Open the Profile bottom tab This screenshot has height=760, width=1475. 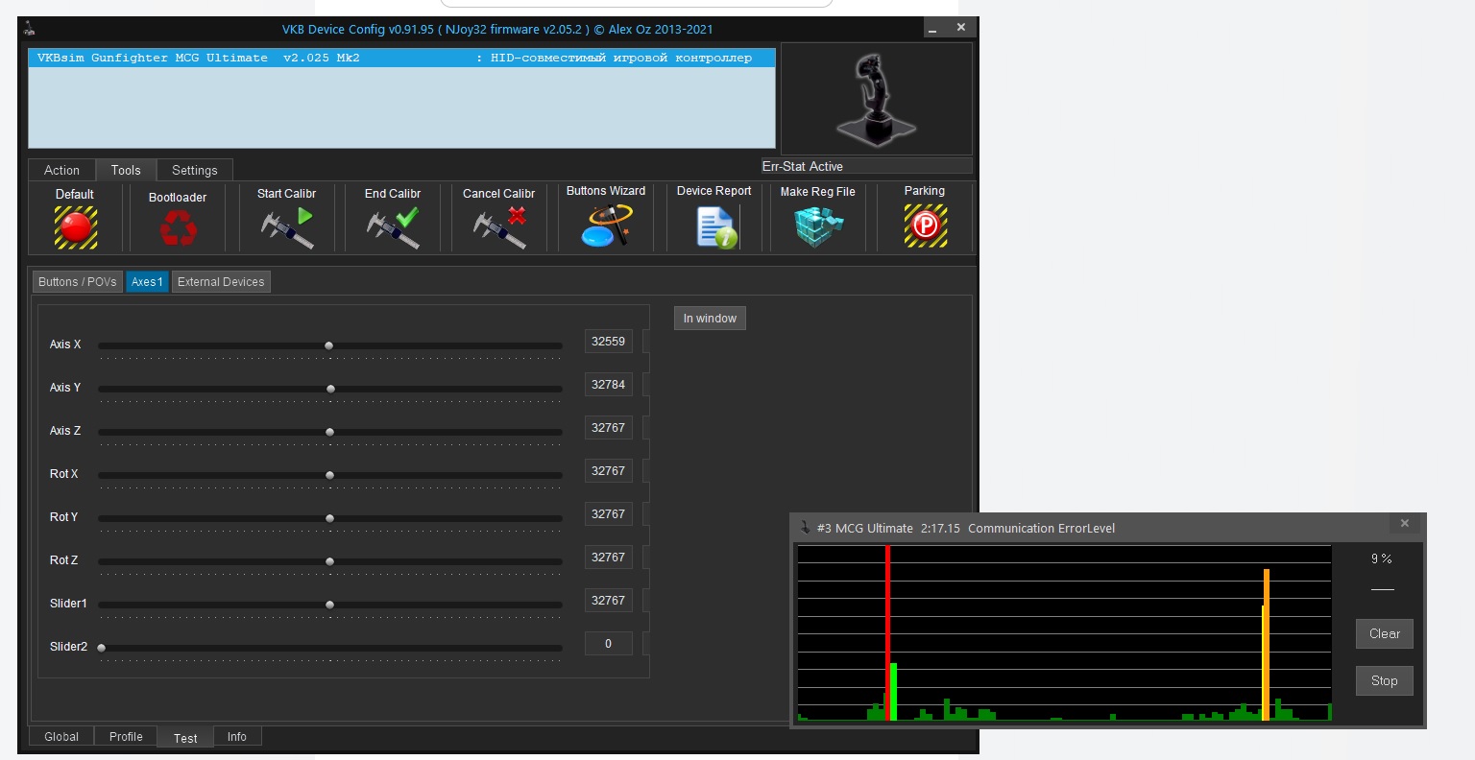tap(126, 736)
